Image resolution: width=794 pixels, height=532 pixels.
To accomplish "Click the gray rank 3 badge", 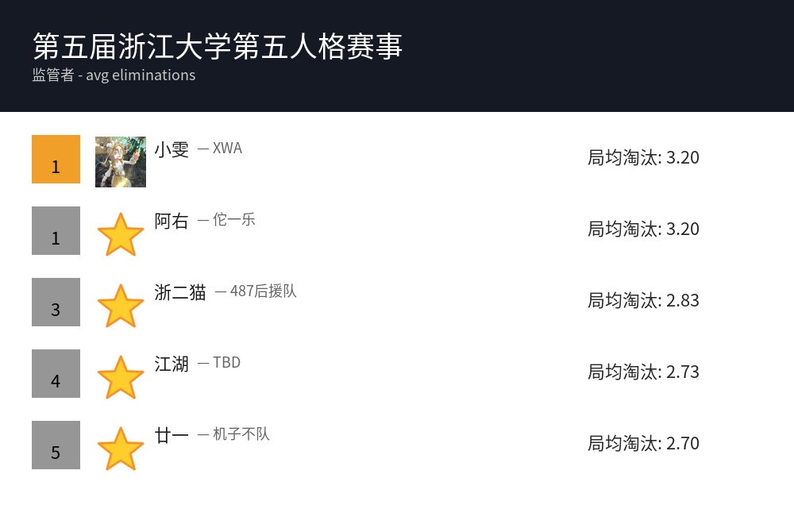I will tap(56, 302).
